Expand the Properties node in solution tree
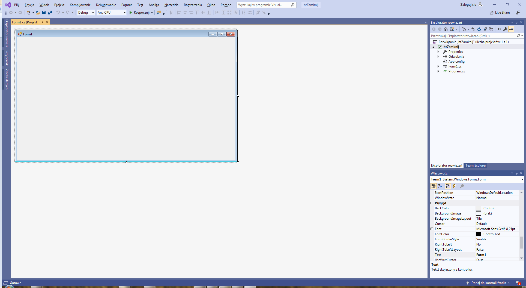The width and height of the screenshot is (526, 288). [438, 52]
